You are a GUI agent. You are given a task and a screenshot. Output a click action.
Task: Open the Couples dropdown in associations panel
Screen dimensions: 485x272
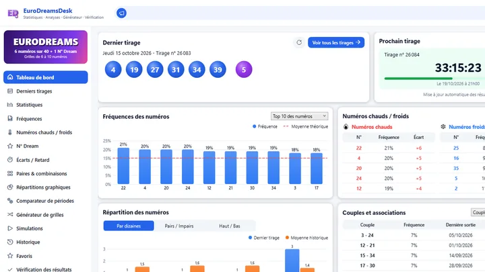[x=478, y=212]
